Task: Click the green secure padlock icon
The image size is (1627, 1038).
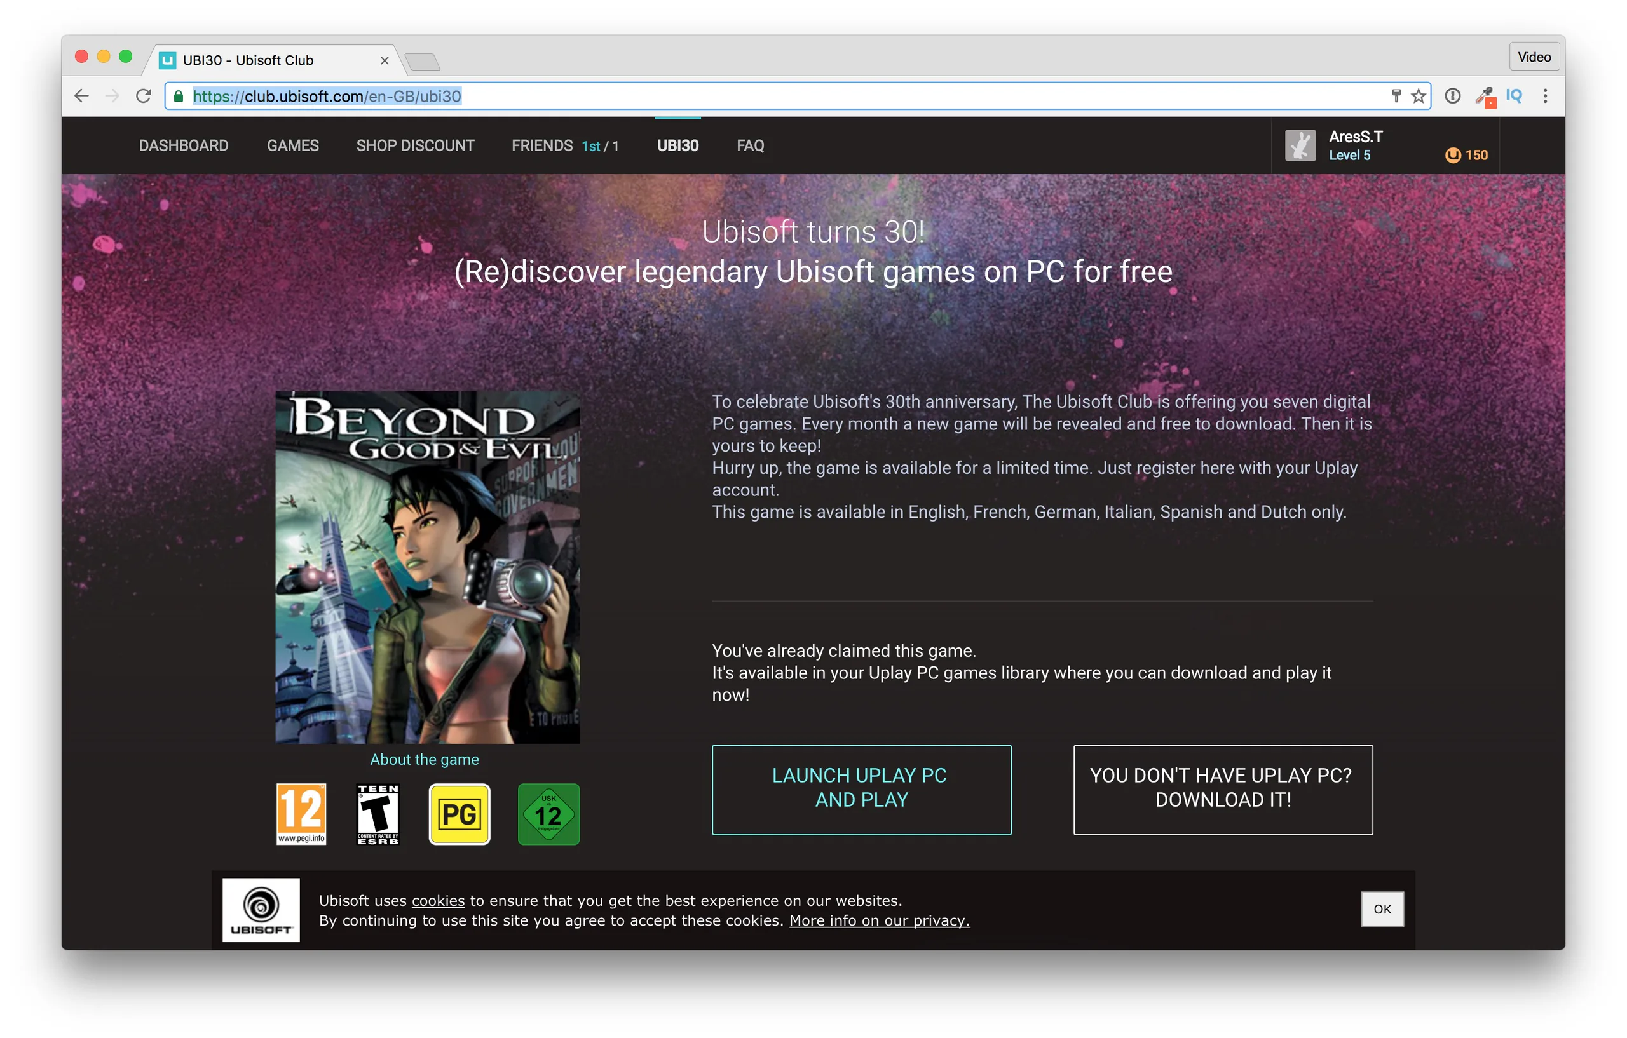Action: (179, 97)
